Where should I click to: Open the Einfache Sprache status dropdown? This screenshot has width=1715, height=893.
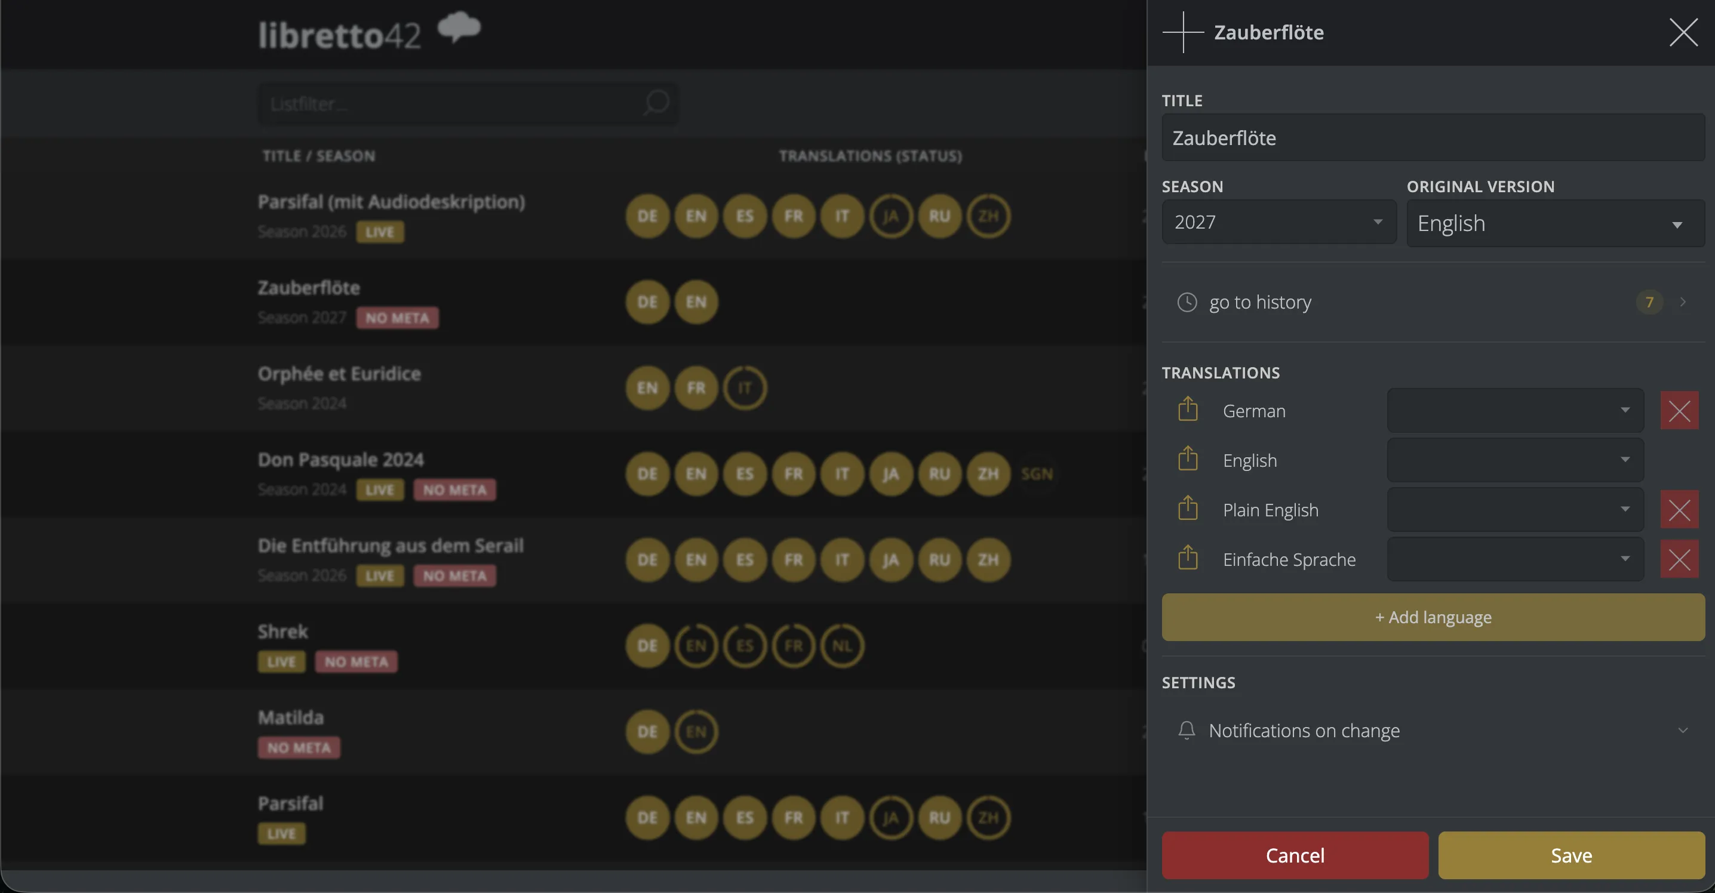pyautogui.click(x=1516, y=559)
